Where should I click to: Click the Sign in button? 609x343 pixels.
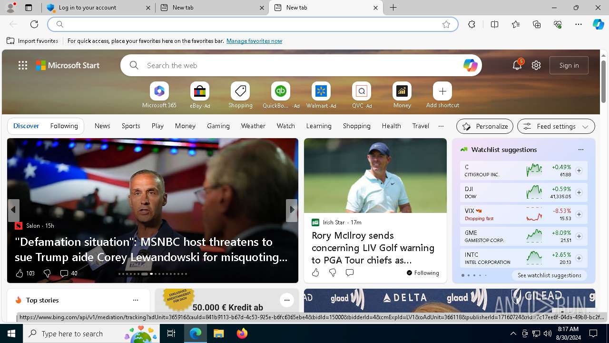point(569,65)
